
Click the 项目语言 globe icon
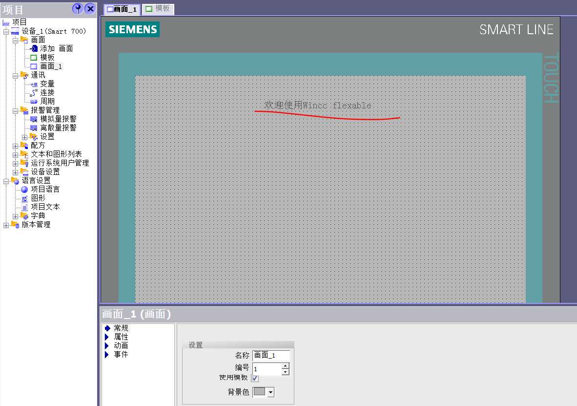pyautogui.click(x=24, y=190)
